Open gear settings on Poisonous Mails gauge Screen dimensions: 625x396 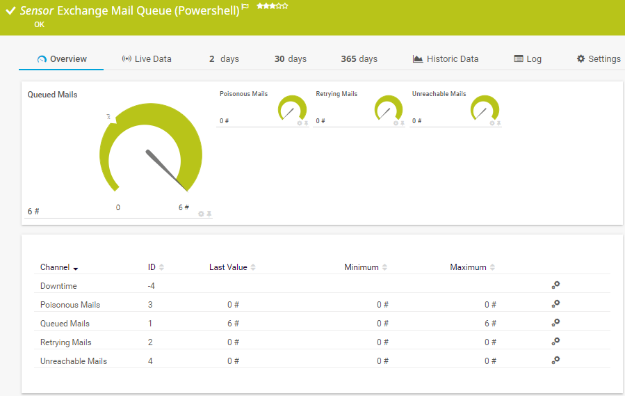(x=300, y=123)
